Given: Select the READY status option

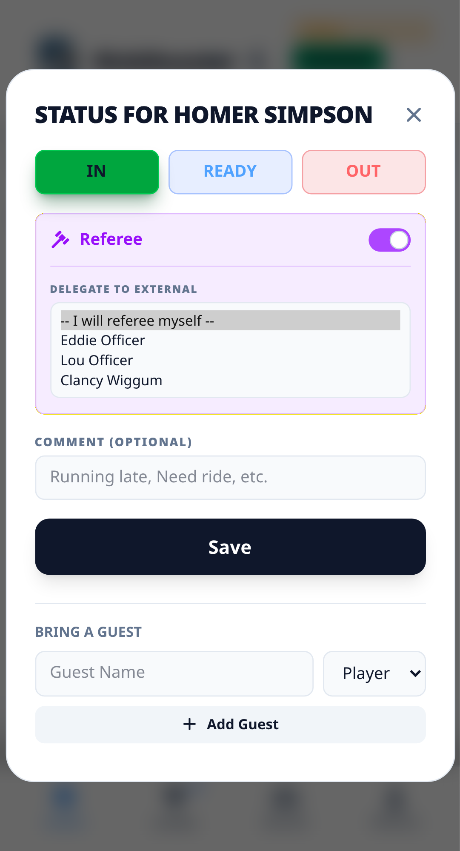Looking at the screenshot, I should (x=230, y=172).
